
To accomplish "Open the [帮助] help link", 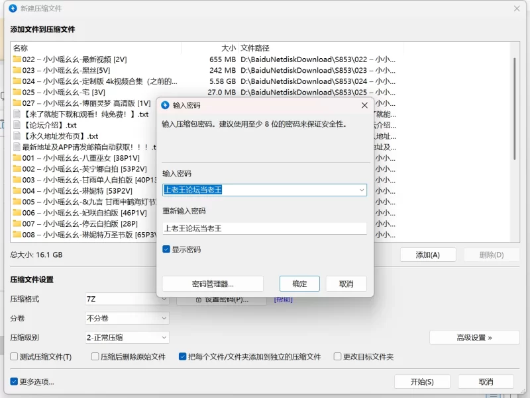I will click(x=283, y=299).
